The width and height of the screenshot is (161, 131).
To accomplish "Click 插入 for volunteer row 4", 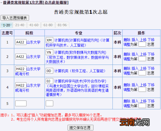I will click(135, 85).
